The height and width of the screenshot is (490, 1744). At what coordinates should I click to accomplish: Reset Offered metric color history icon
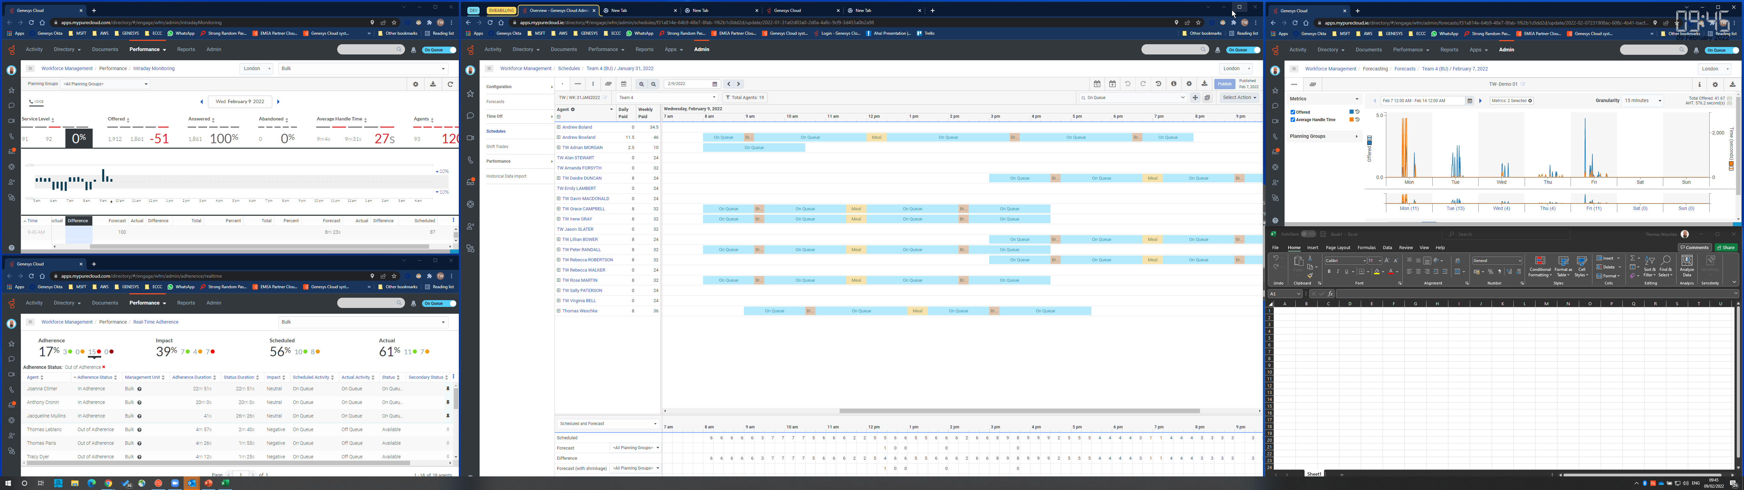click(x=1357, y=112)
